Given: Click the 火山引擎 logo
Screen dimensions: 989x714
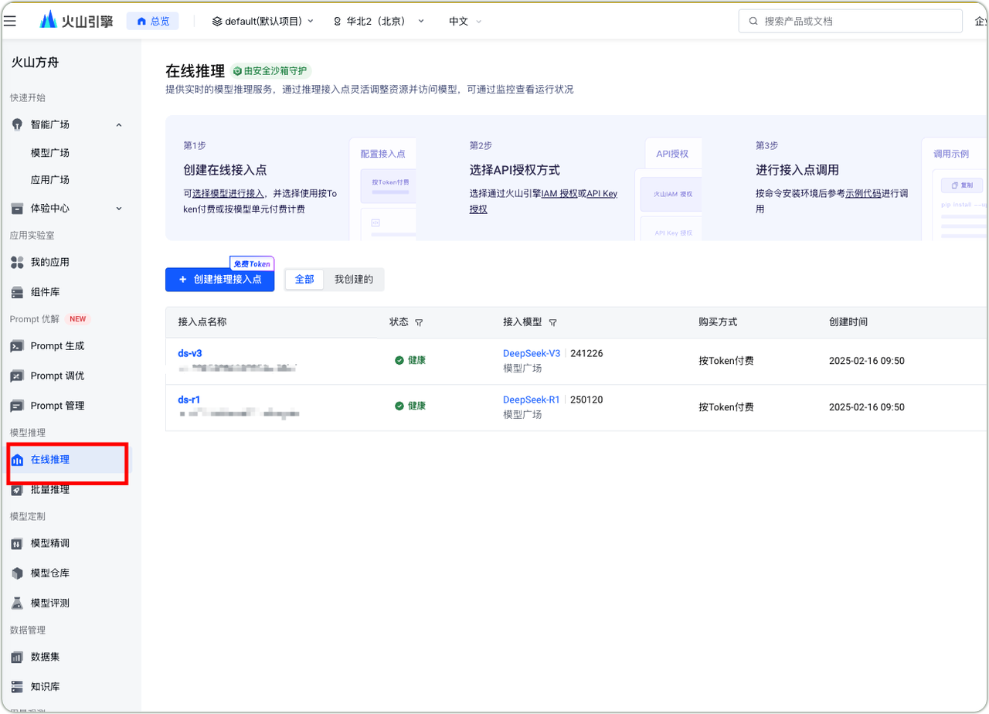Looking at the screenshot, I should point(77,21).
